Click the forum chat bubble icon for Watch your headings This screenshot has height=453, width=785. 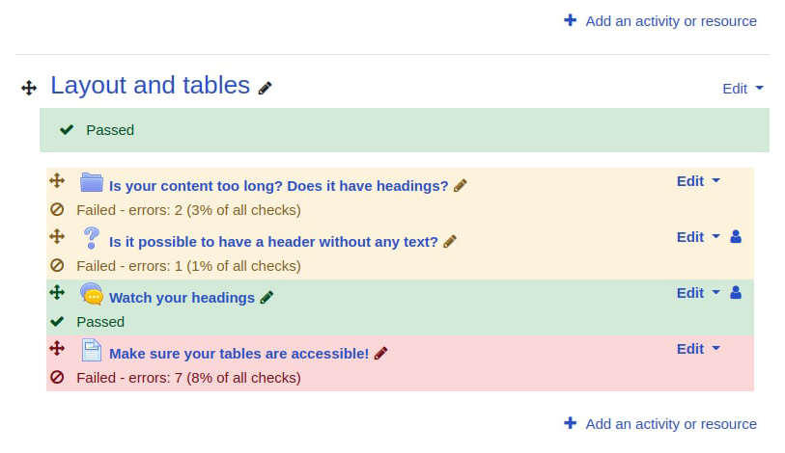coord(92,294)
